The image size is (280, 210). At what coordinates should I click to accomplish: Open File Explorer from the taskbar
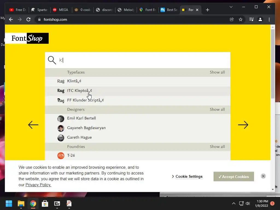click(21, 203)
